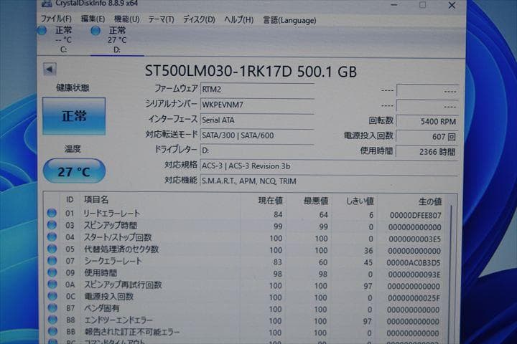Click the しきい値 column header
Image resolution: width=517 pixels, height=344 pixels.
(360, 201)
